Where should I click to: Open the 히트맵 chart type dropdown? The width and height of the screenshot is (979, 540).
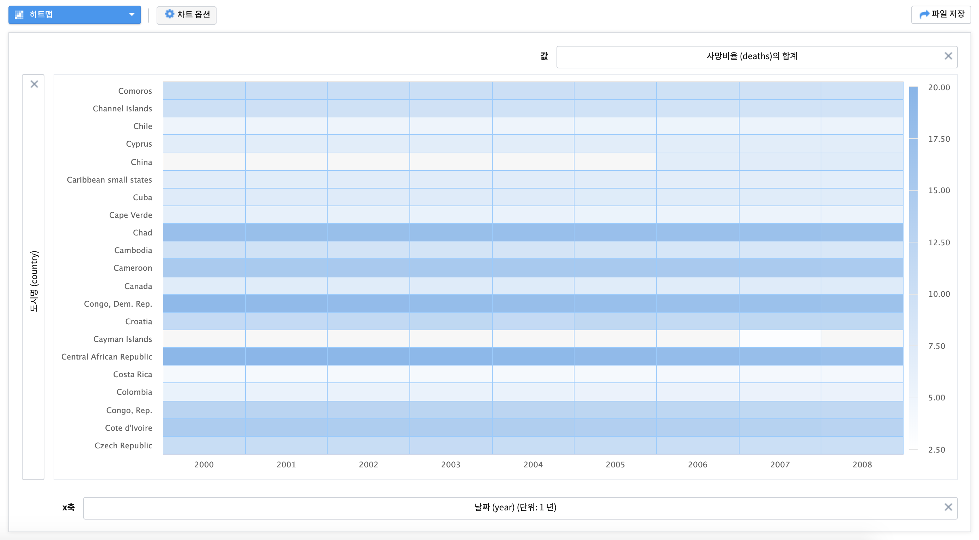(x=74, y=14)
